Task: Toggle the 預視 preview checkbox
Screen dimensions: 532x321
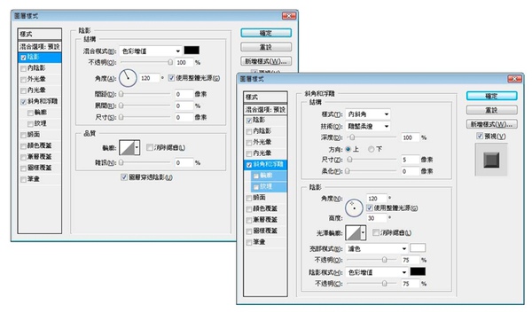Action: pyautogui.click(x=480, y=136)
